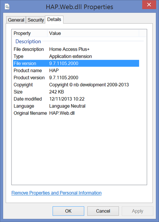Click the Cancel button
Viewport: 159px width, 222px height.
click(x=103, y=211)
